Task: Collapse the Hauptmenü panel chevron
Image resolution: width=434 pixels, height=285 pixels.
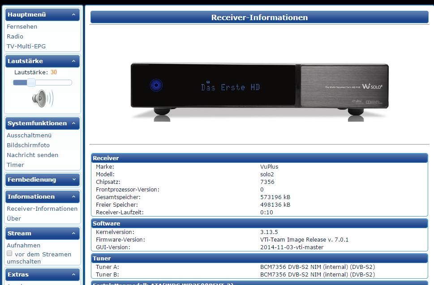Action: [73, 15]
